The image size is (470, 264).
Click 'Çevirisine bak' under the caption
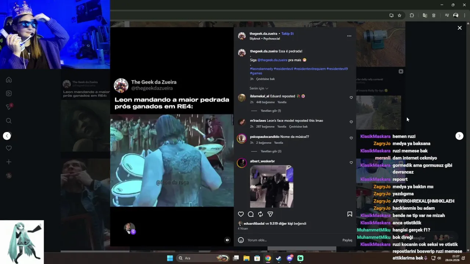click(x=265, y=79)
